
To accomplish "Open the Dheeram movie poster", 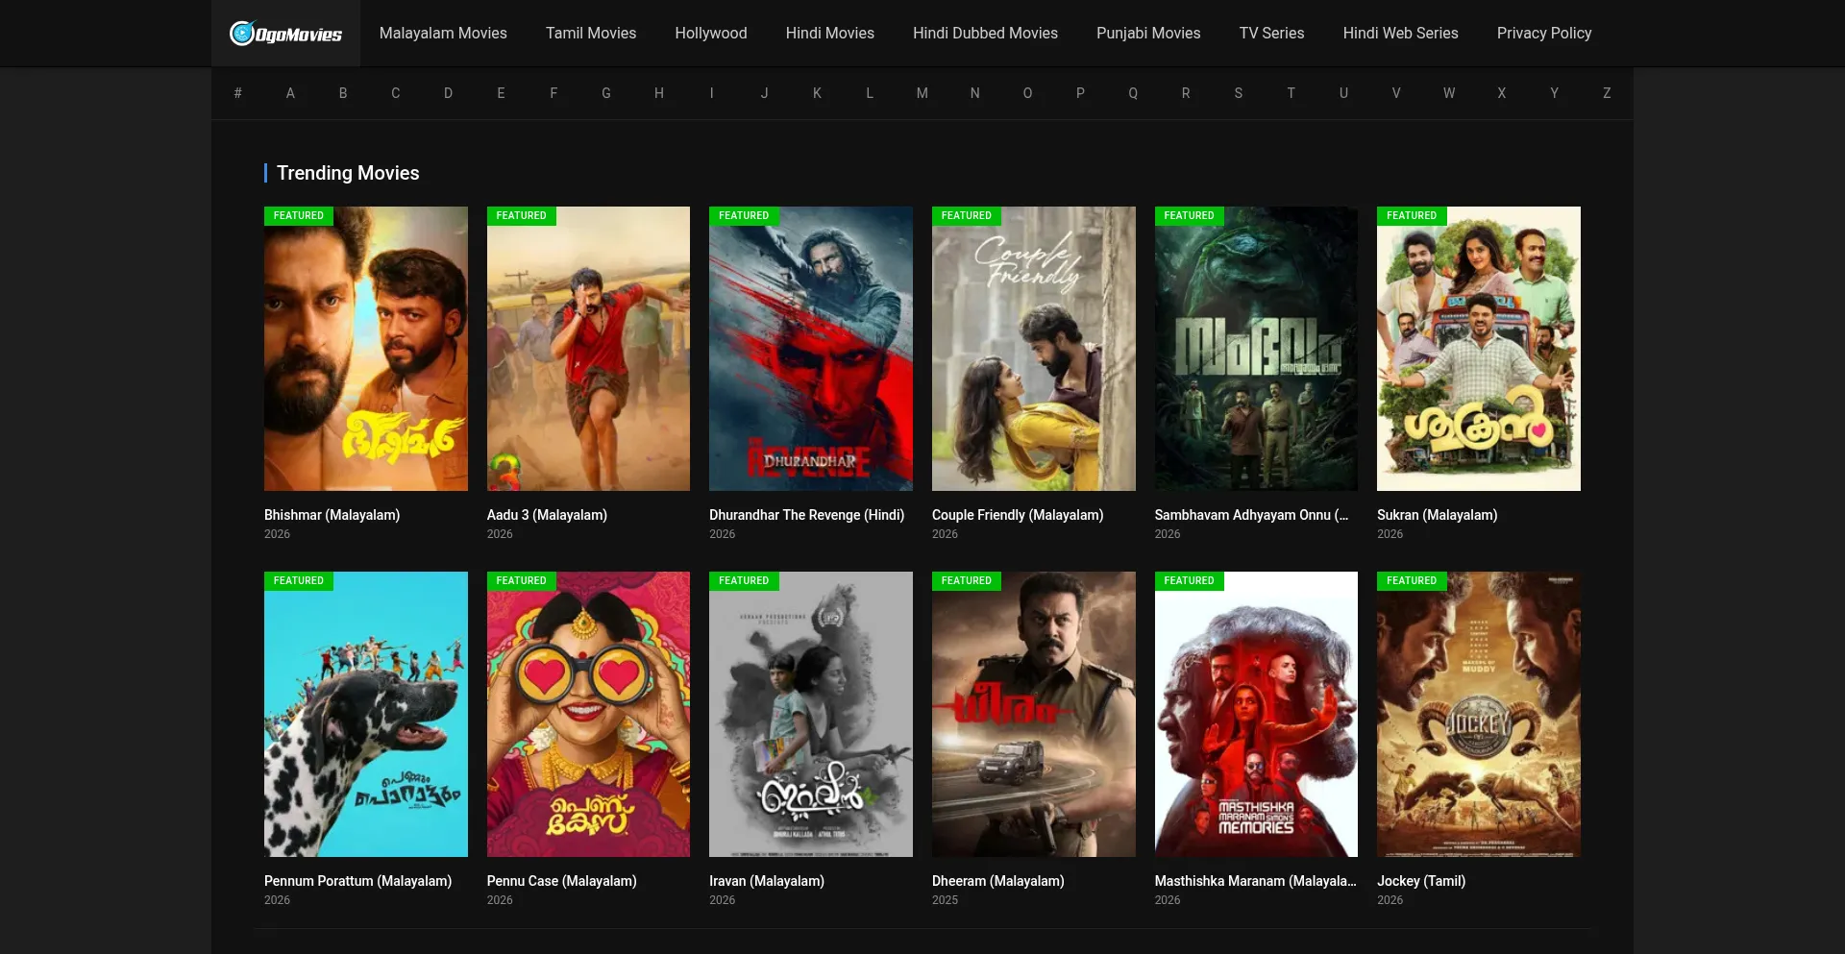I will pyautogui.click(x=1034, y=714).
